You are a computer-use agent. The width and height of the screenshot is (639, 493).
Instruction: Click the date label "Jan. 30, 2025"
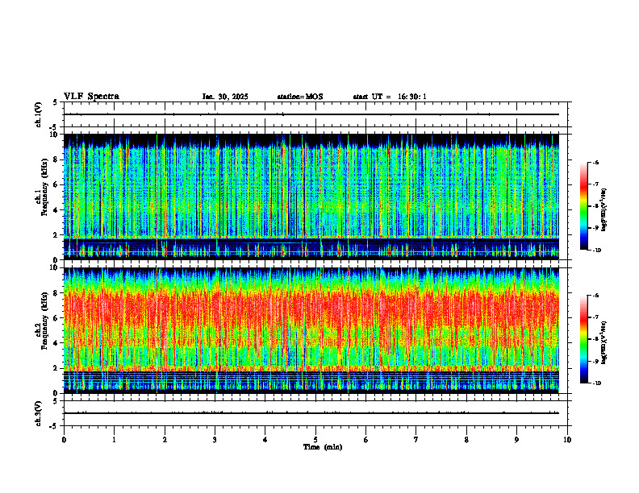[225, 97]
